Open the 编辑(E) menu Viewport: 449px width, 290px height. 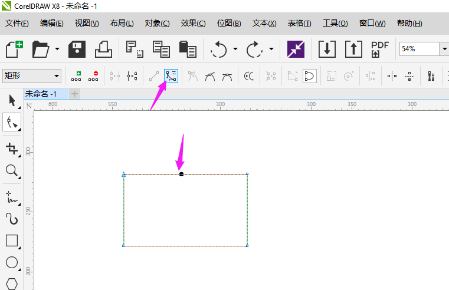point(52,23)
